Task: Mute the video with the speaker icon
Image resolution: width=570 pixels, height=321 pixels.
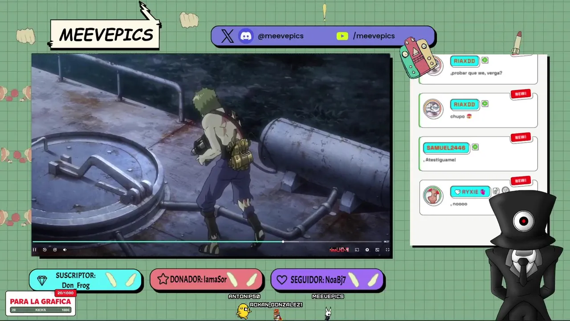Action: pos(65,250)
